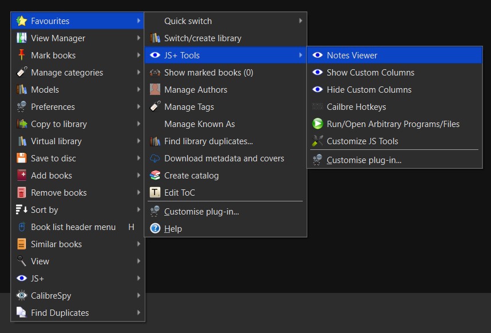The width and height of the screenshot is (491, 333).
Task: Select Manage Known As
Action: pyautogui.click(x=199, y=124)
